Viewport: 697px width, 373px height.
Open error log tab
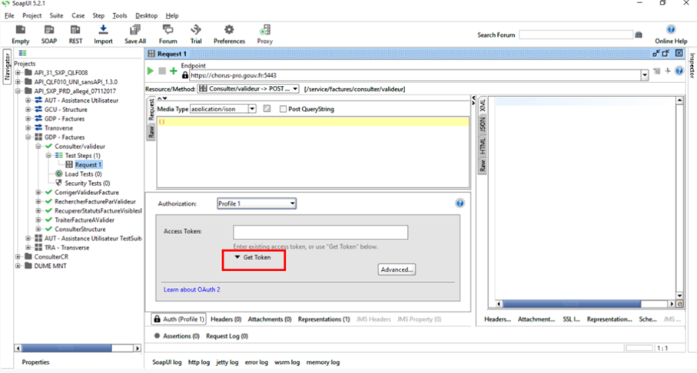pyautogui.click(x=257, y=362)
